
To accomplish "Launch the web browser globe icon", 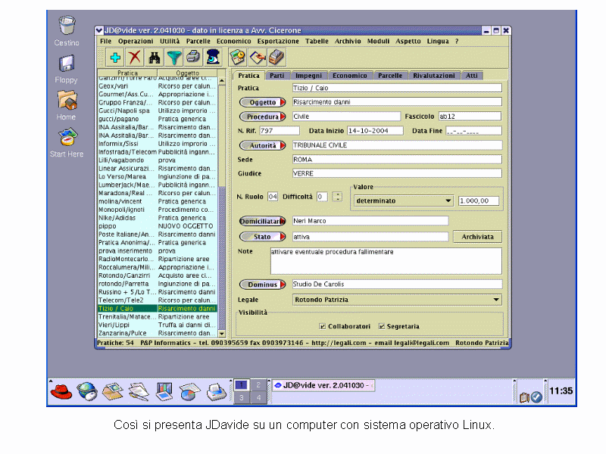I will [87, 391].
